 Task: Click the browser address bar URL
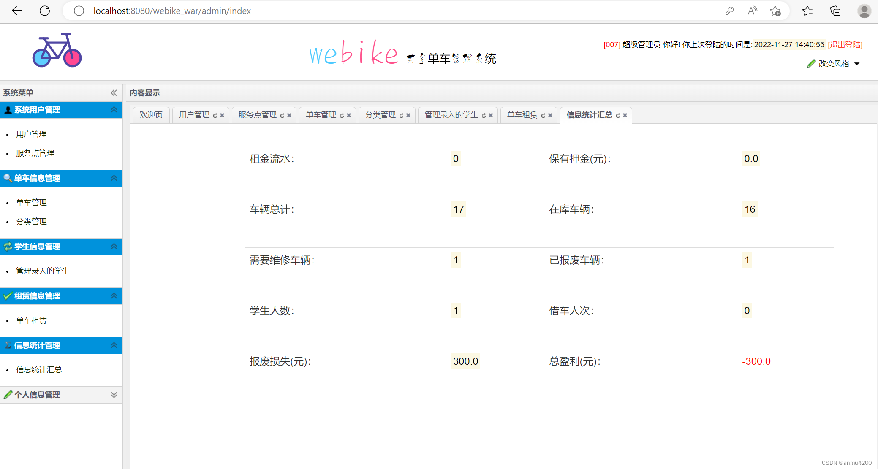172,11
